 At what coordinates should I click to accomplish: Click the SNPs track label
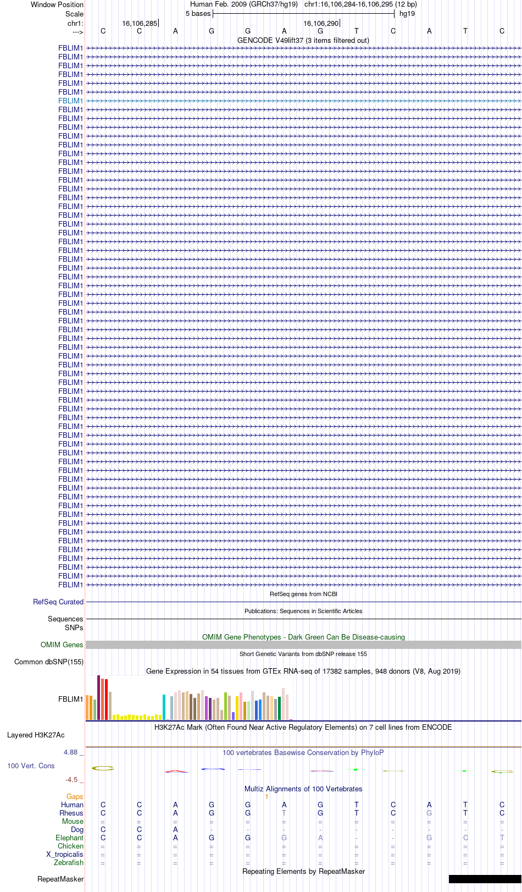[x=74, y=627]
